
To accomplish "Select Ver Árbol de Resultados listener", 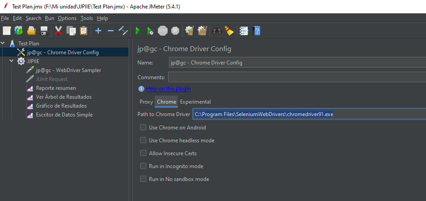I will [x=64, y=96].
